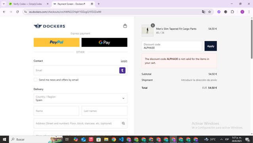Switch to Verify Codes — SimplyCodes tab

27,4
